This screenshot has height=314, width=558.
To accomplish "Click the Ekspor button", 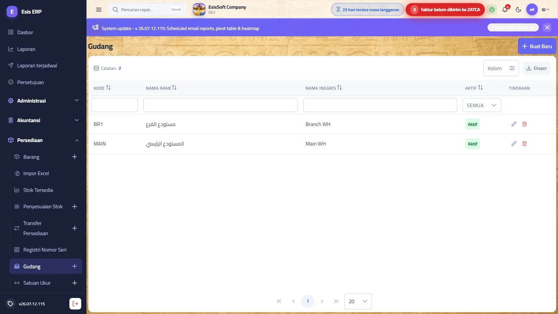I will tap(536, 68).
